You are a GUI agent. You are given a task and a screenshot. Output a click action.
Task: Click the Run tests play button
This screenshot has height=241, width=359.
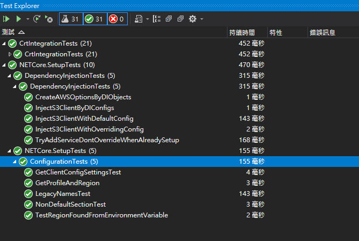(19, 19)
